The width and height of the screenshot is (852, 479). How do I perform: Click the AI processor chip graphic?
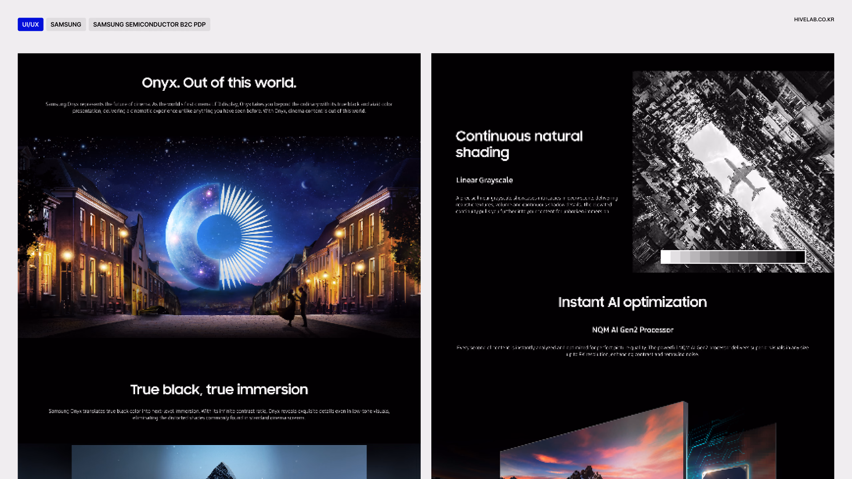tap(726, 472)
